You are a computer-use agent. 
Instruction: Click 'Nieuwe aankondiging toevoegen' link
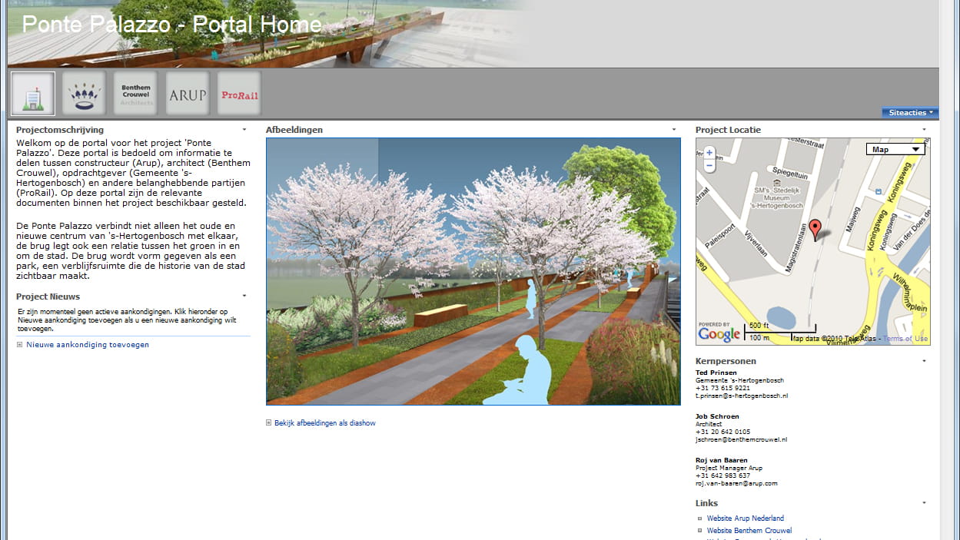tap(88, 345)
